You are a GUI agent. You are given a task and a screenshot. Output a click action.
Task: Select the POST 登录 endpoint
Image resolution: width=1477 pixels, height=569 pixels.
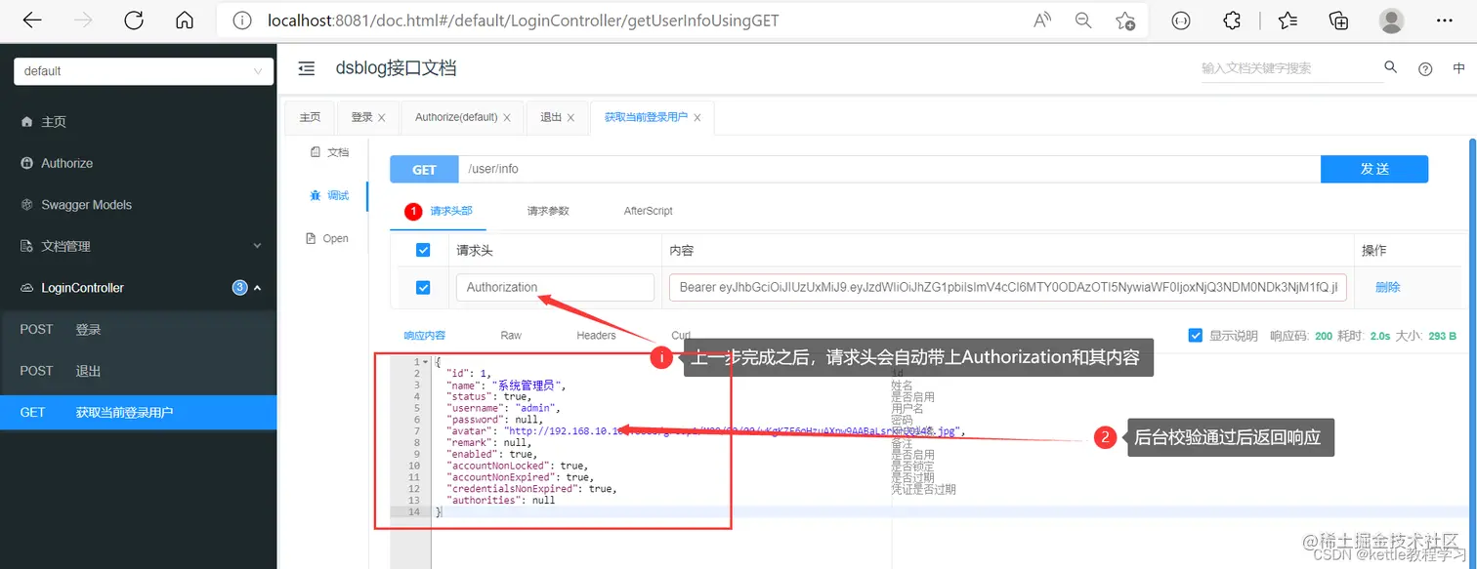[138, 329]
